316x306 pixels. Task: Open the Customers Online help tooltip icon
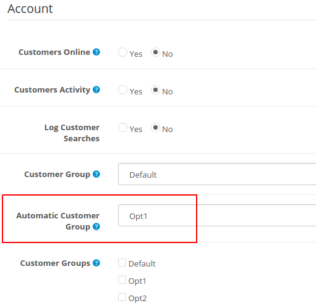click(x=96, y=52)
